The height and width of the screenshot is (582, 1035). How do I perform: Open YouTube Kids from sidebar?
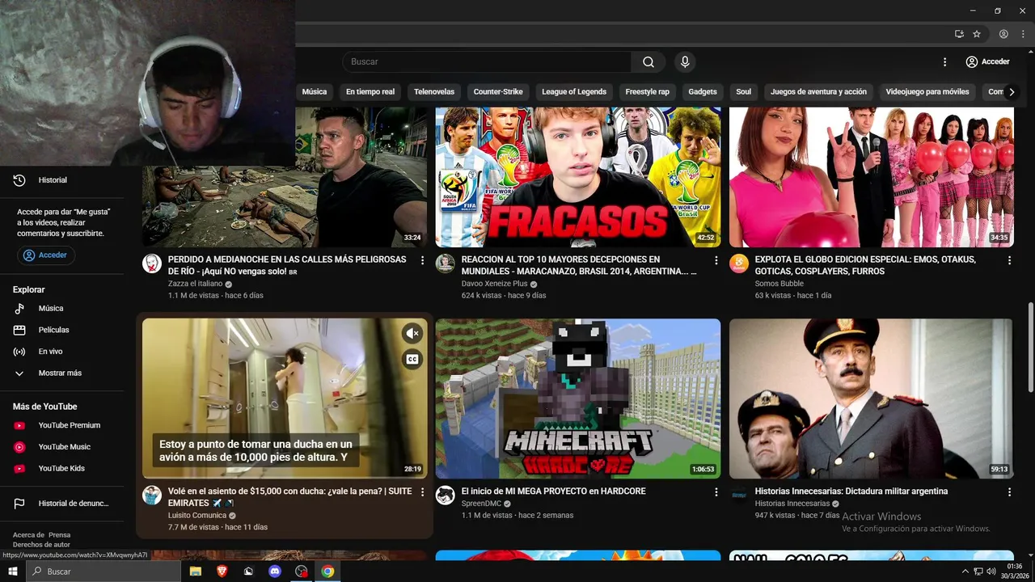click(61, 469)
